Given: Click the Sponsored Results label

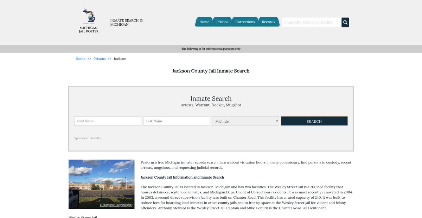Looking at the screenshot, I should click(88, 138).
